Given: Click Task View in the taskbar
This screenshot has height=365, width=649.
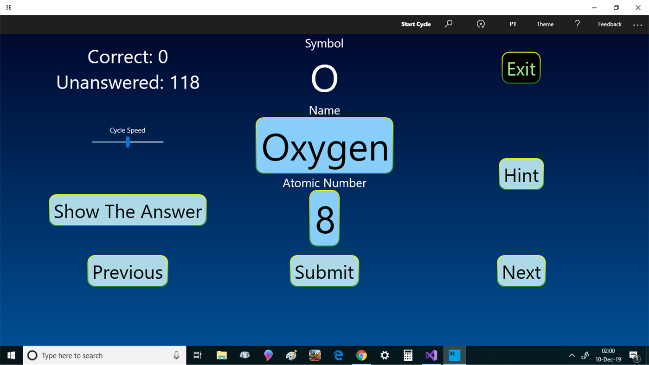Looking at the screenshot, I should (x=197, y=355).
